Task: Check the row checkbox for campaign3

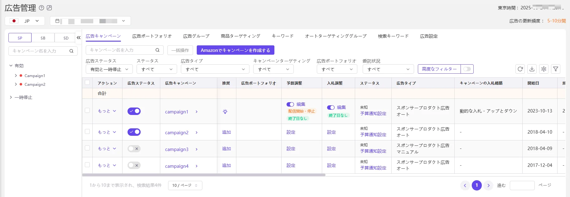Action: tap(87, 148)
